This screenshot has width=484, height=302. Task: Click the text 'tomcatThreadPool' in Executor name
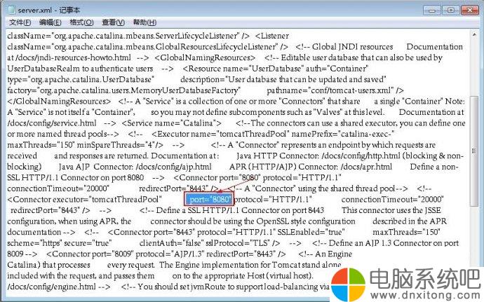[x=255, y=134]
